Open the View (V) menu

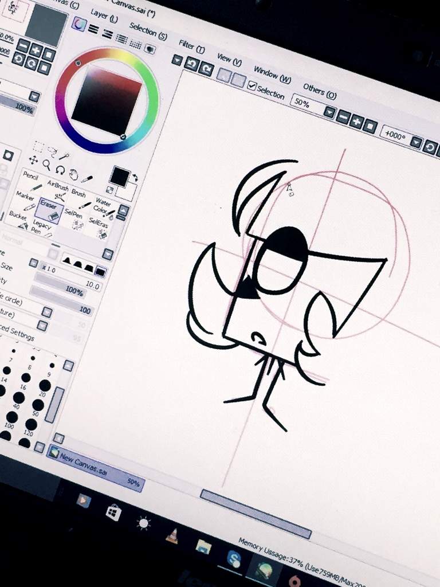click(229, 60)
